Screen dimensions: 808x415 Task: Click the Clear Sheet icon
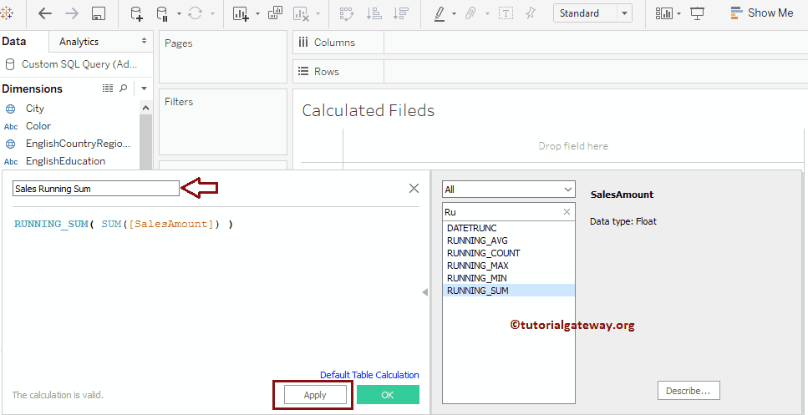[x=301, y=14]
